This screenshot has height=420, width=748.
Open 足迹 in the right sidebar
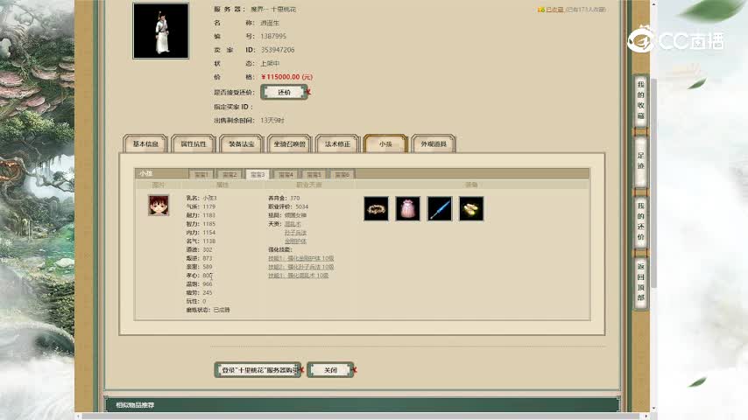[640, 161]
